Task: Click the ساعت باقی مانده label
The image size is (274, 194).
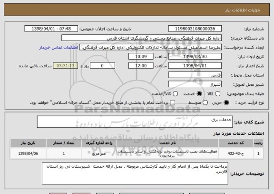Action: [x=35, y=66]
